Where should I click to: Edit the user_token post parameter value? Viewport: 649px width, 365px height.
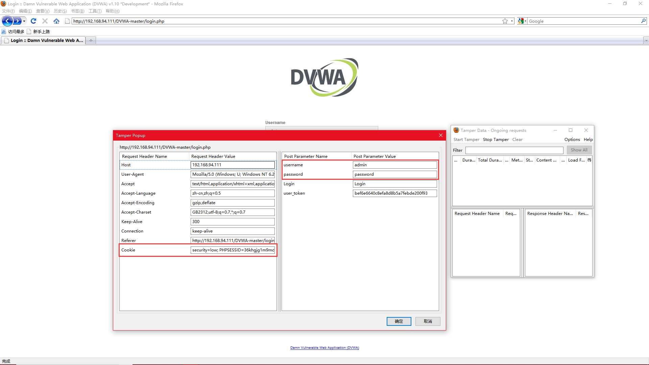point(395,193)
